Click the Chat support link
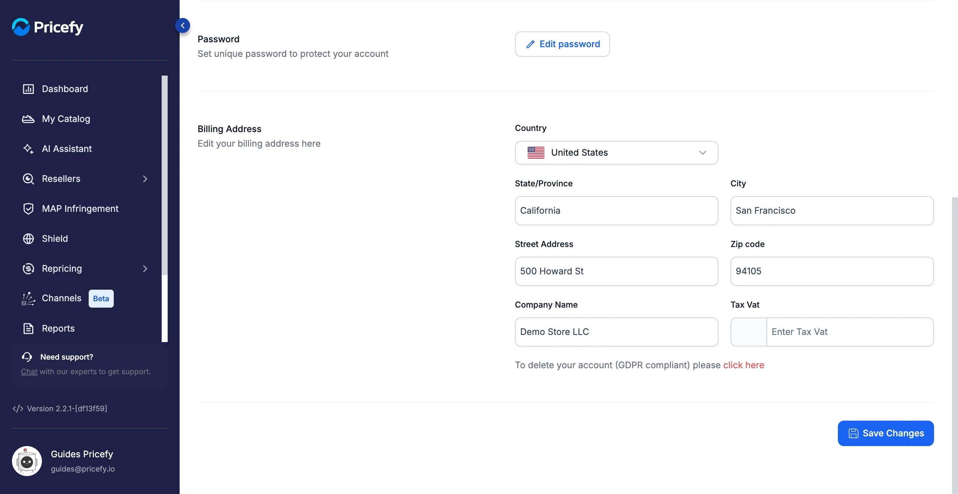The height and width of the screenshot is (494, 958). pos(29,372)
